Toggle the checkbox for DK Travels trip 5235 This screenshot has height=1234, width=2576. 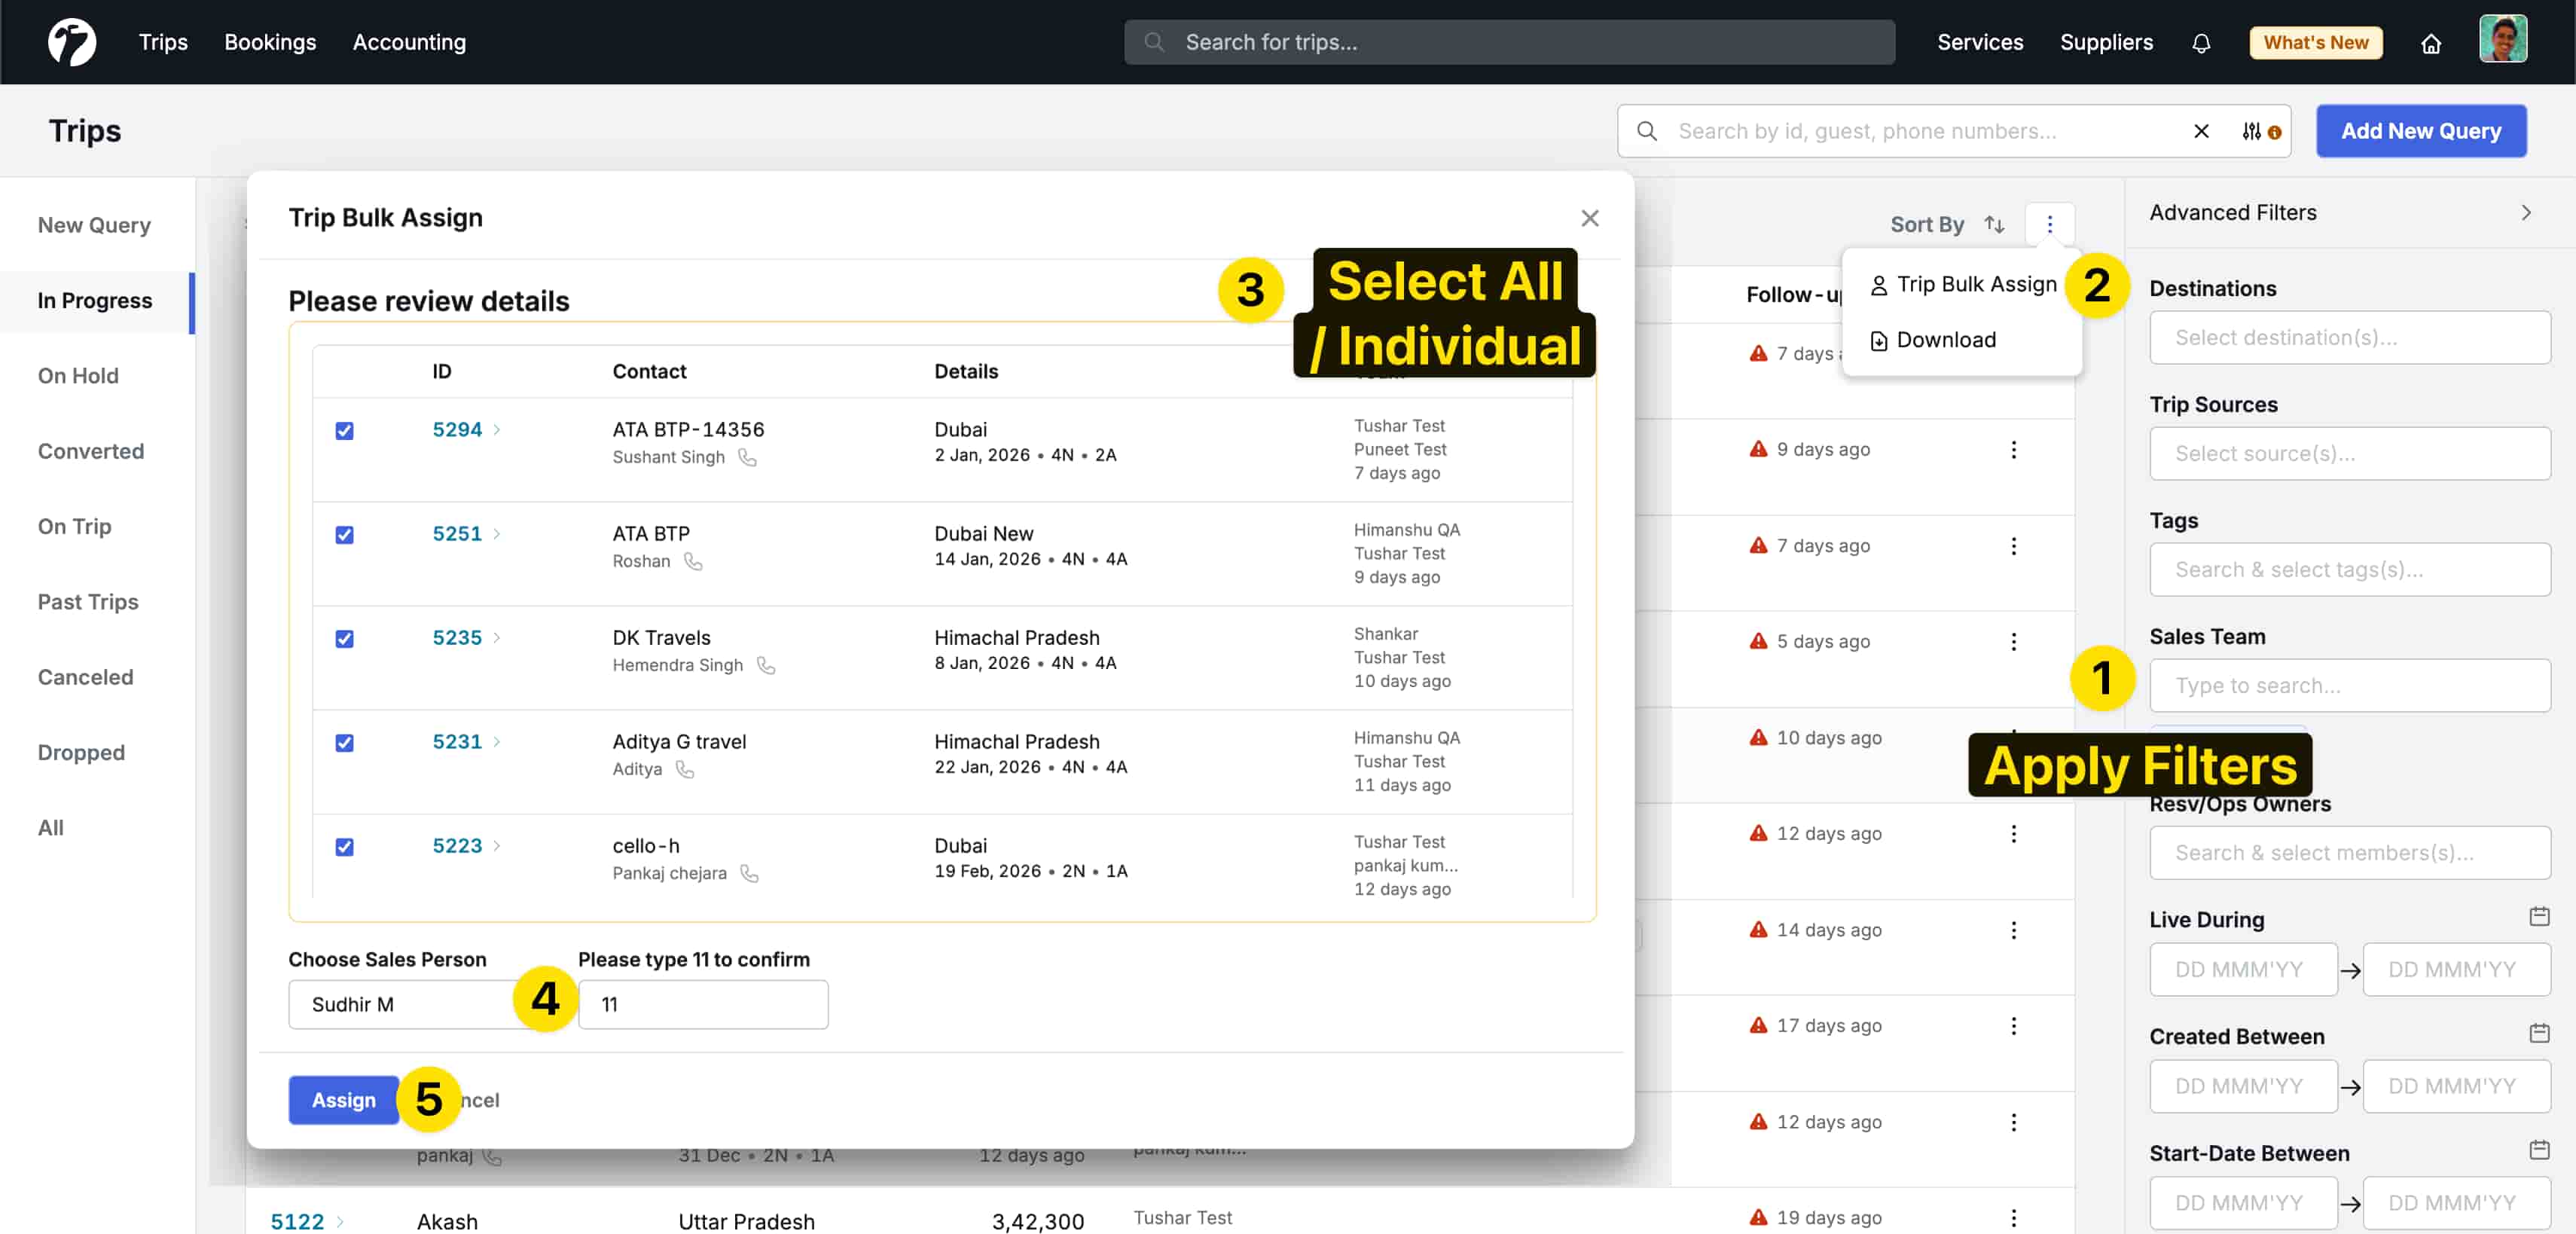click(x=344, y=639)
